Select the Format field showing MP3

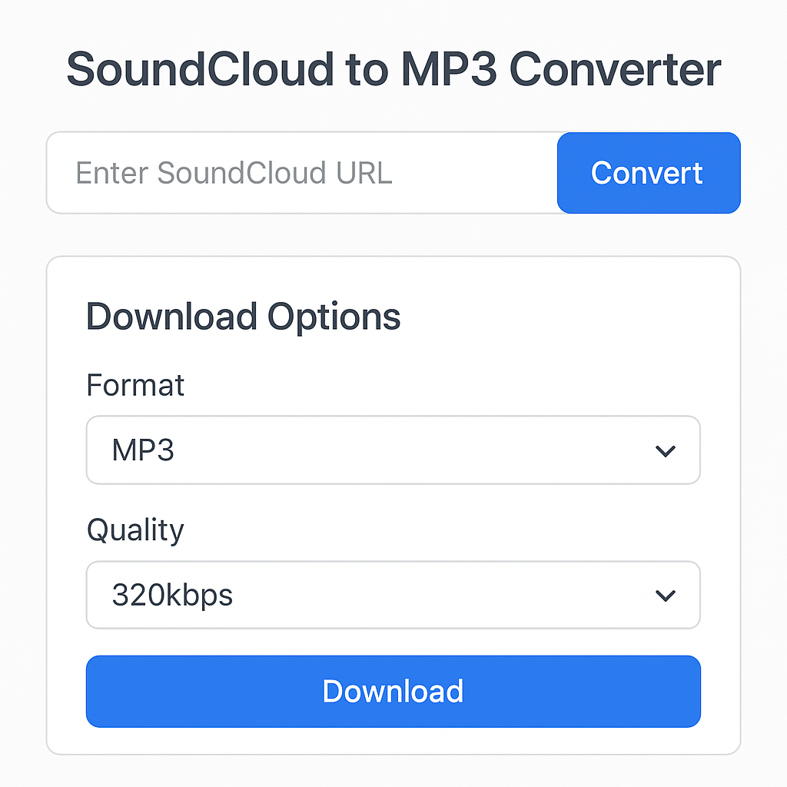393,450
